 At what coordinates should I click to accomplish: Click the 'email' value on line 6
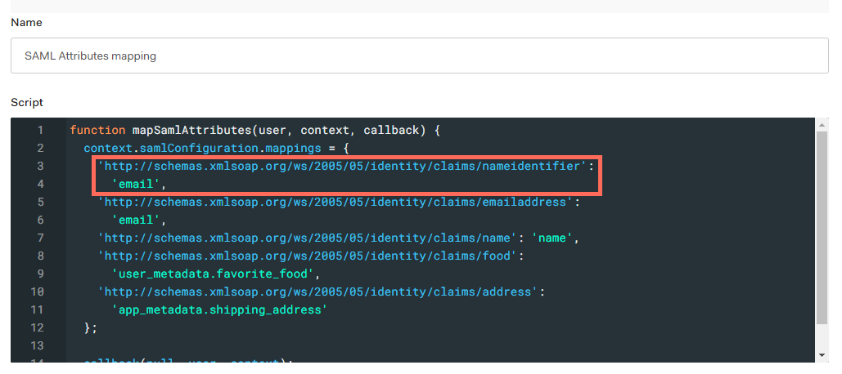tap(136, 220)
